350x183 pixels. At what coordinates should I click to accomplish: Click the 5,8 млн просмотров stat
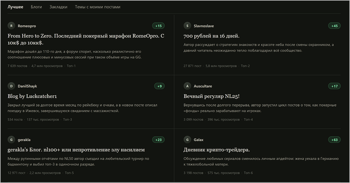221,66
